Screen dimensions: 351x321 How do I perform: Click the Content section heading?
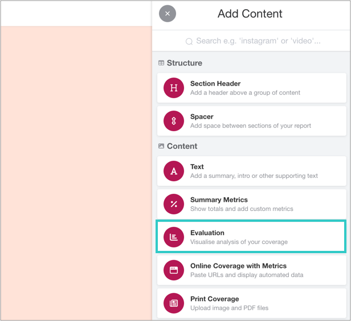[x=182, y=146]
